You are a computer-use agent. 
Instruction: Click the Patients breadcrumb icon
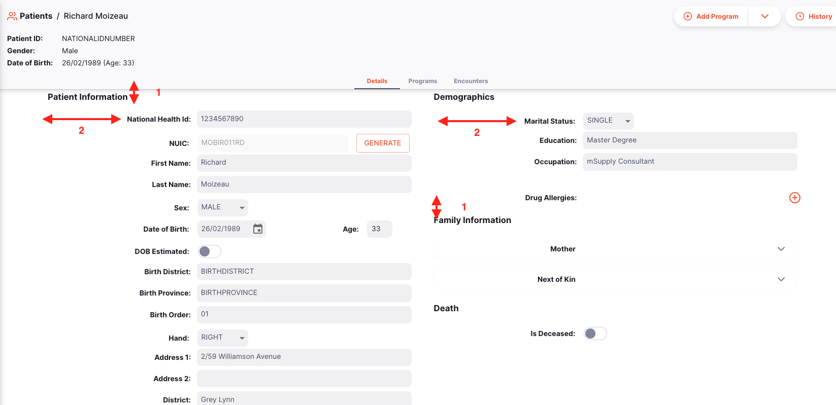pyautogui.click(x=12, y=16)
